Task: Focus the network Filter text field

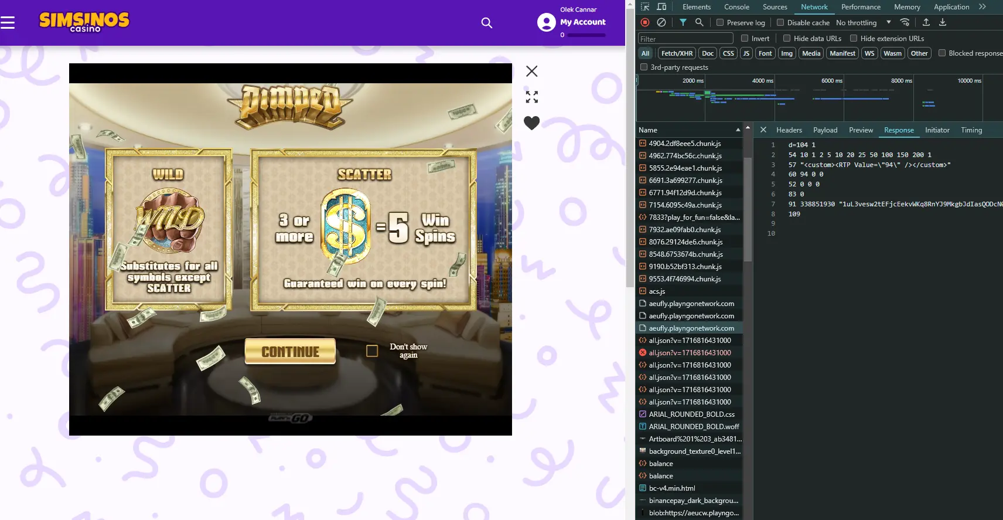Action: point(685,38)
